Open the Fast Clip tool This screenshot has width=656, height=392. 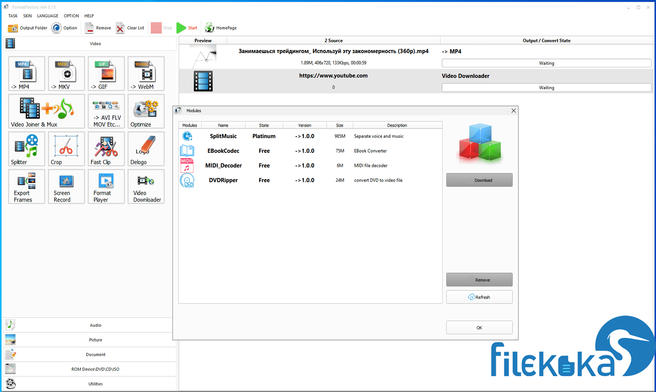click(x=106, y=148)
